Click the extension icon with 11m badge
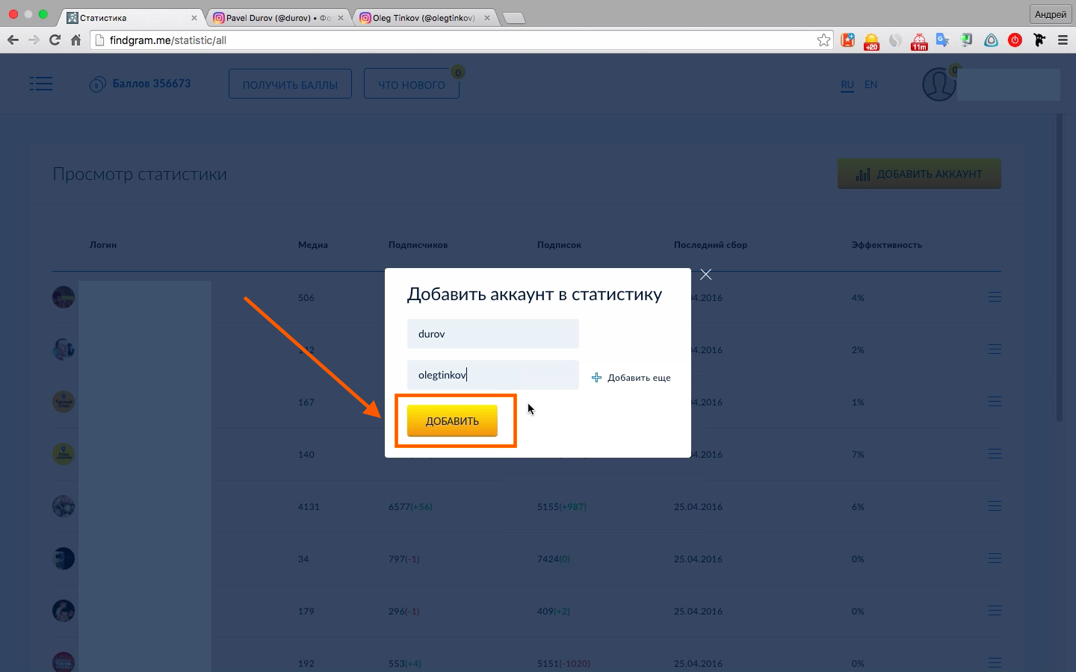This screenshot has width=1076, height=672. point(919,41)
